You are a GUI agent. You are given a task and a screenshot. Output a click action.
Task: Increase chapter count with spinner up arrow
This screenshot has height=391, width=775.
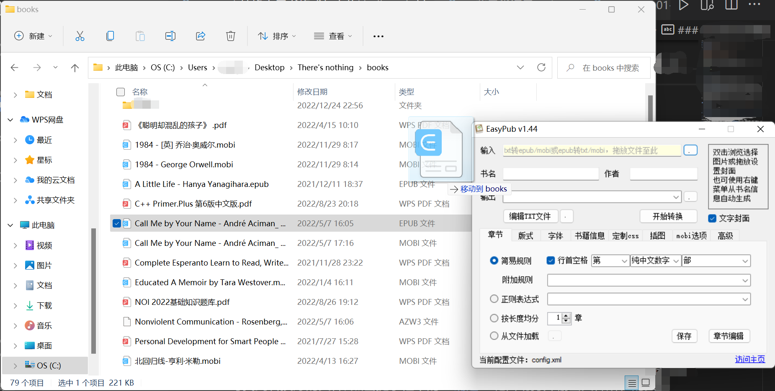[x=566, y=316]
